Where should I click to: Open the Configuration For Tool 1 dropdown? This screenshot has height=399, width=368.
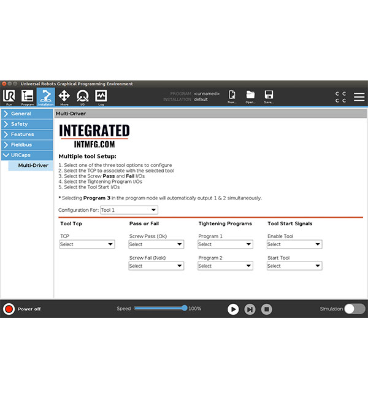click(129, 210)
